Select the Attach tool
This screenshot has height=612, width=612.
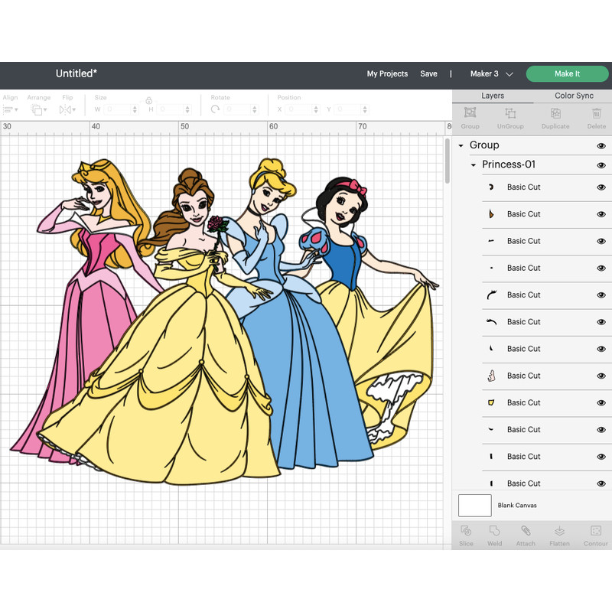click(526, 535)
